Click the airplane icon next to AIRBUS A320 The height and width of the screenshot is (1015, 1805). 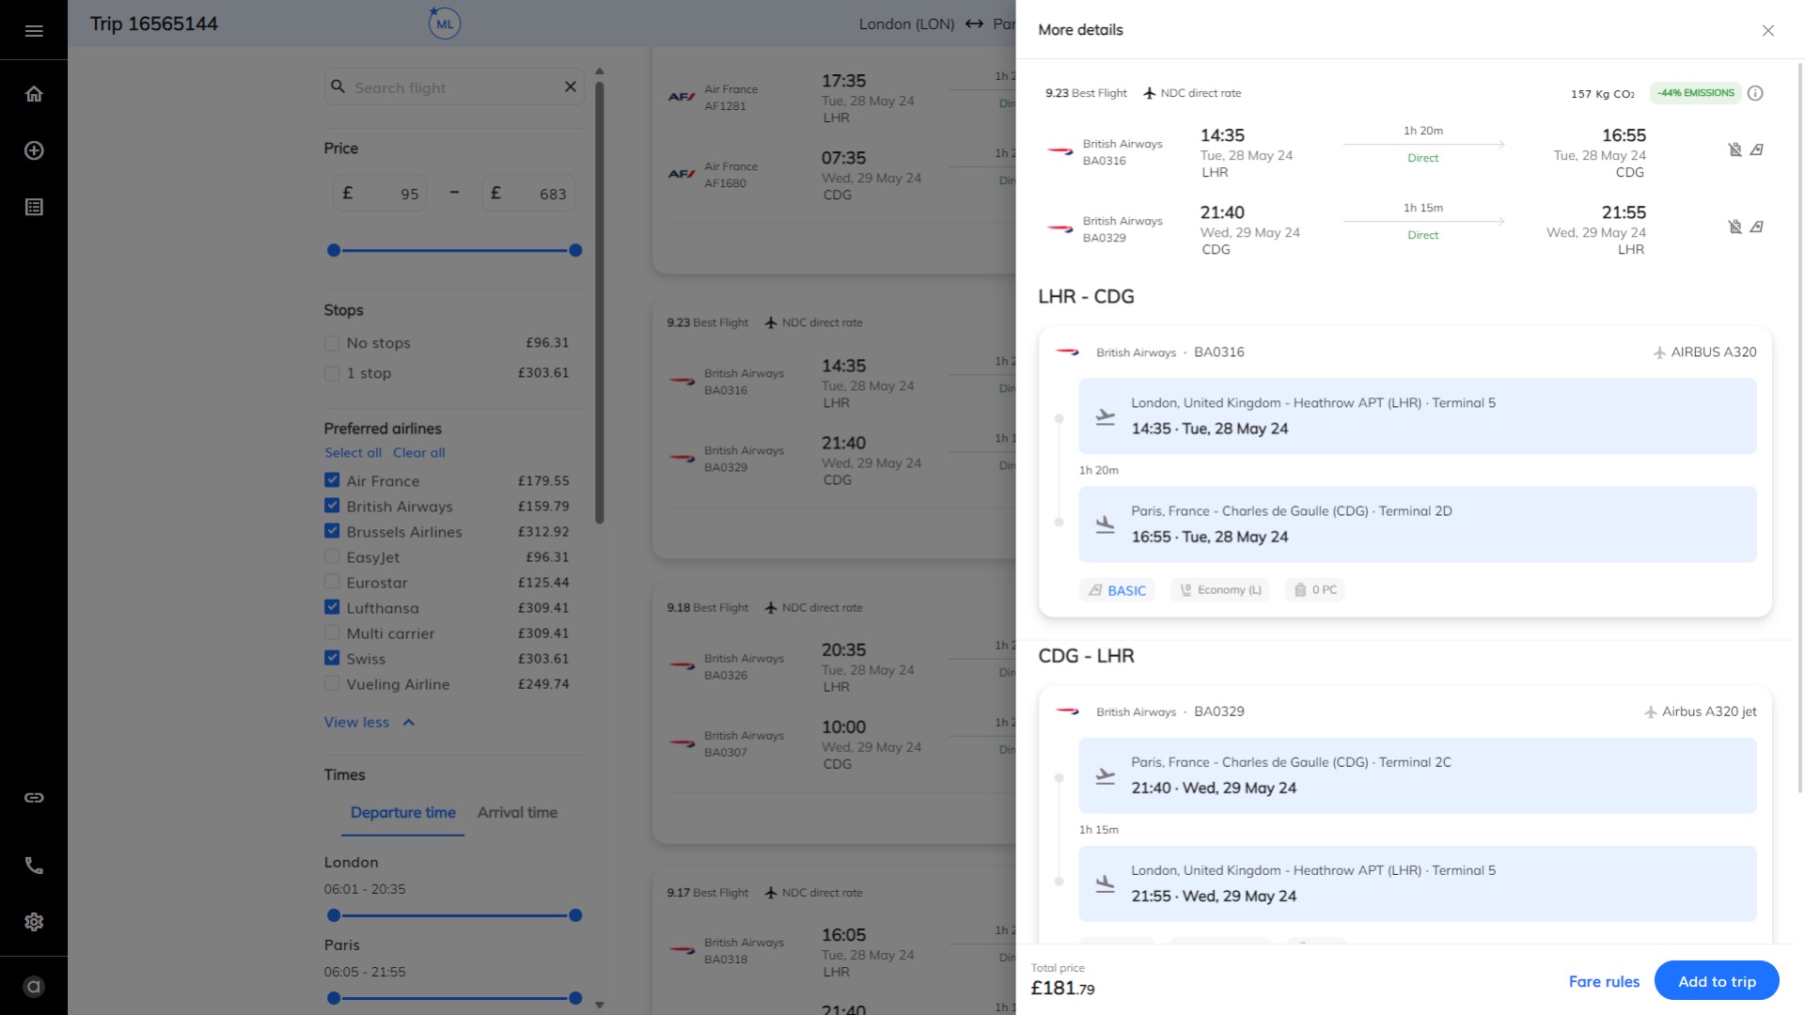1659,352
